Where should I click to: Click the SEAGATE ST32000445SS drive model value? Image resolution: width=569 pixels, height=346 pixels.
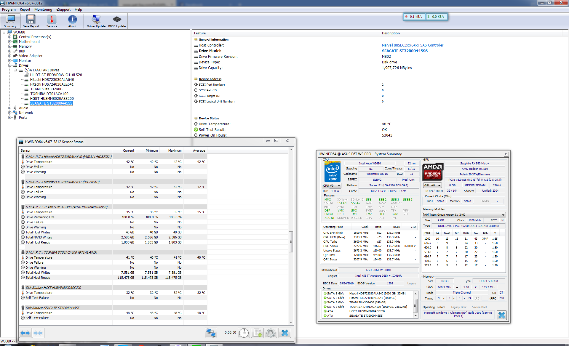click(x=405, y=51)
